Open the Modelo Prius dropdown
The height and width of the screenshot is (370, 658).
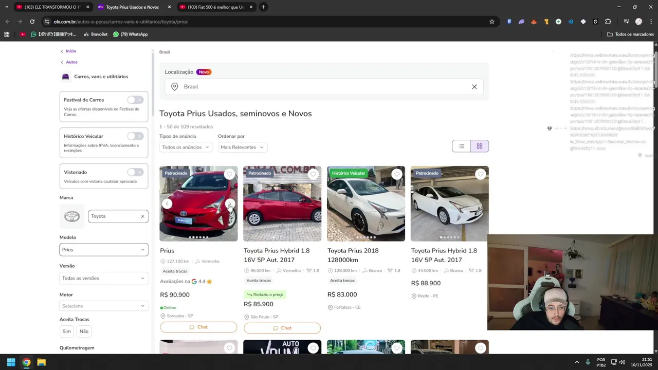coord(104,250)
